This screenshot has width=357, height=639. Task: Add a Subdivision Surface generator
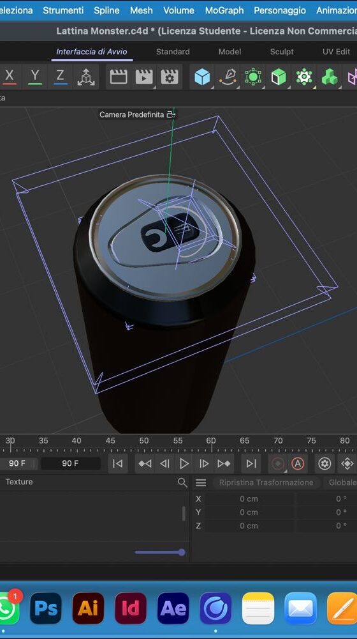253,77
